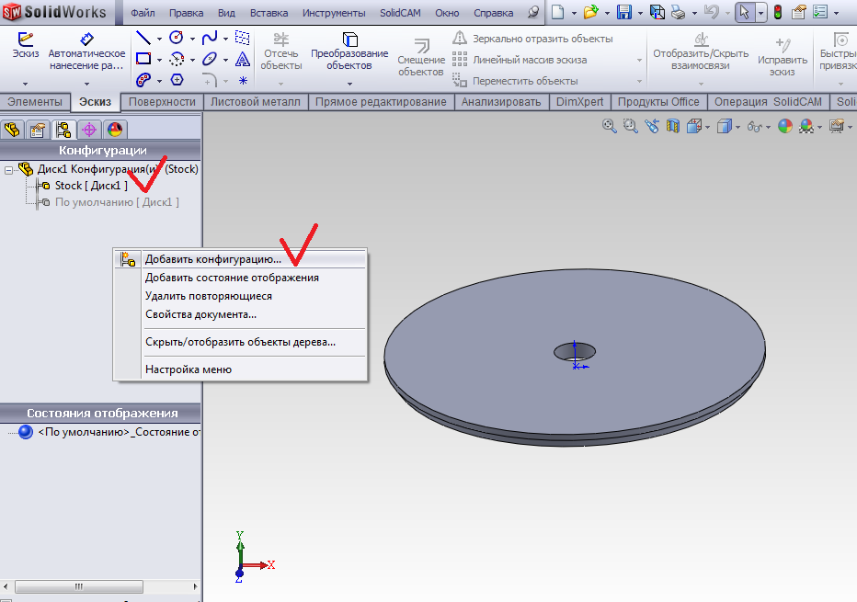The width and height of the screenshot is (857, 602).
Task: Click the Edit Appearance color ball
Action: (785, 126)
